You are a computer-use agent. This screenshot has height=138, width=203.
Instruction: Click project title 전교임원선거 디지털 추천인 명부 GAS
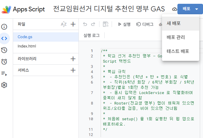tap(109, 9)
